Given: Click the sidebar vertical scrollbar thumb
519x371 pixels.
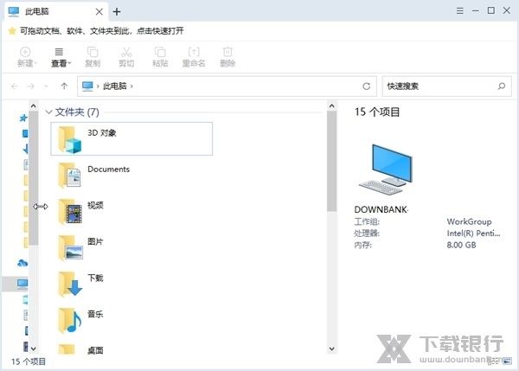Looking at the screenshot, I should click(x=34, y=178).
